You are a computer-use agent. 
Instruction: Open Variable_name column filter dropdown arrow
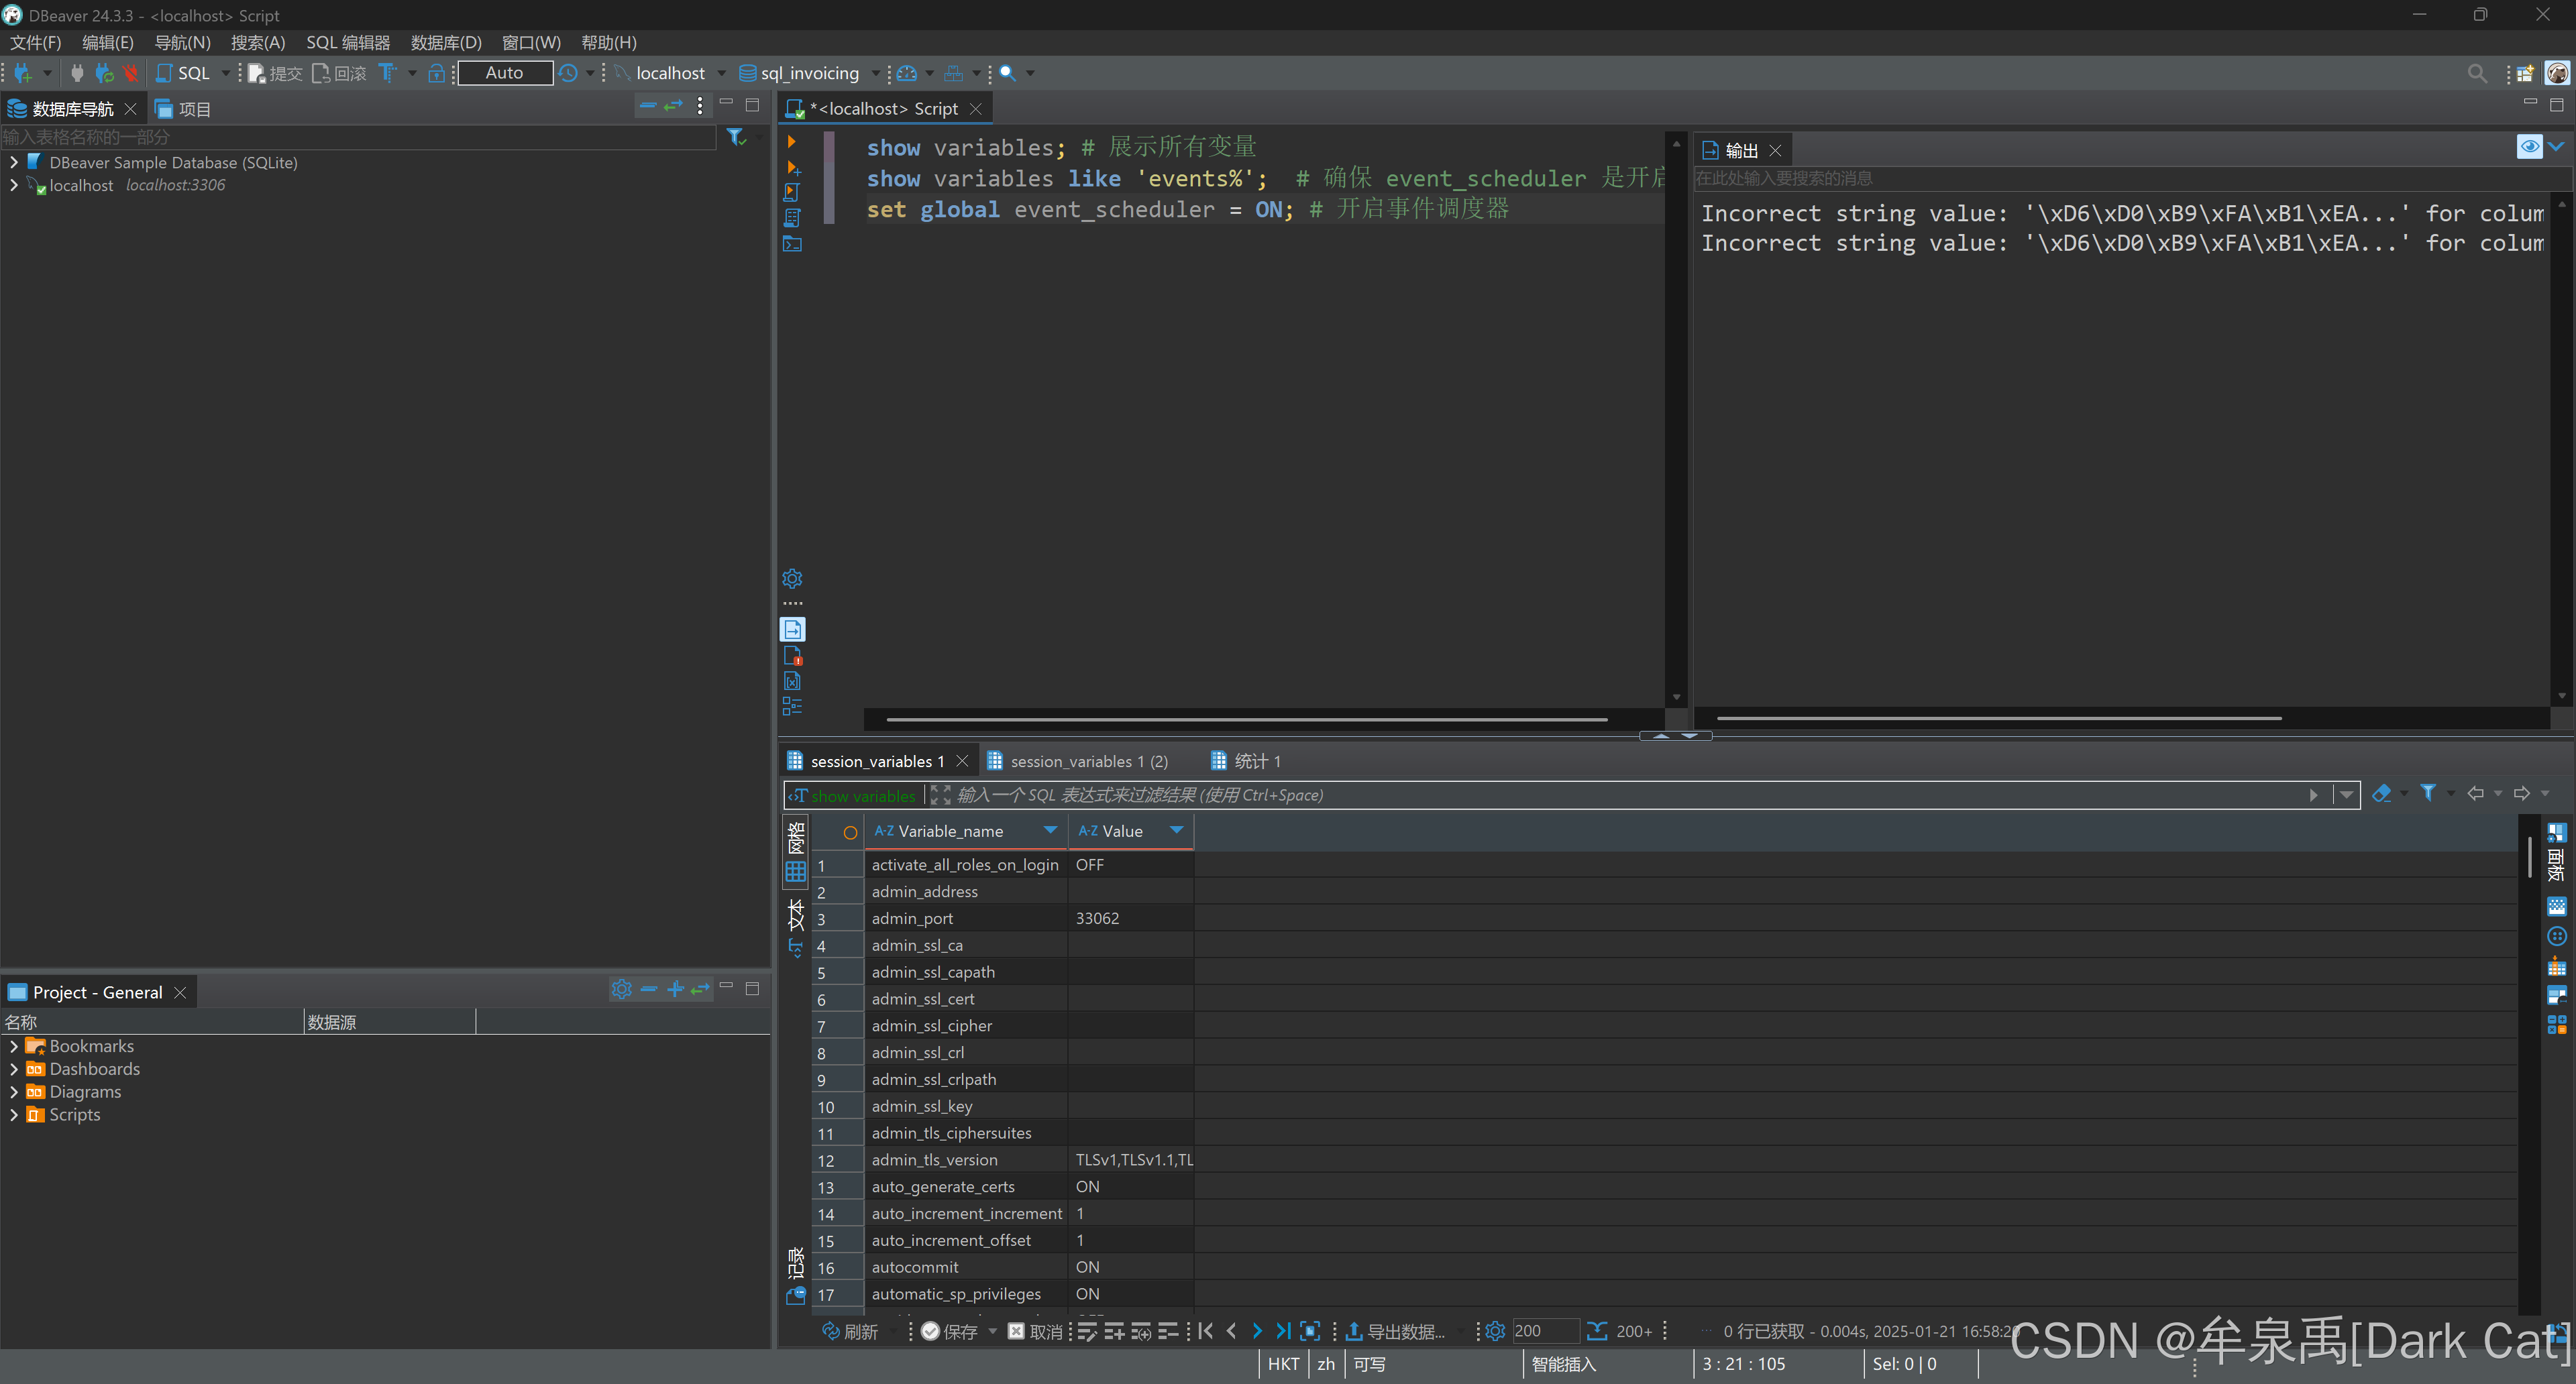[x=1050, y=830]
